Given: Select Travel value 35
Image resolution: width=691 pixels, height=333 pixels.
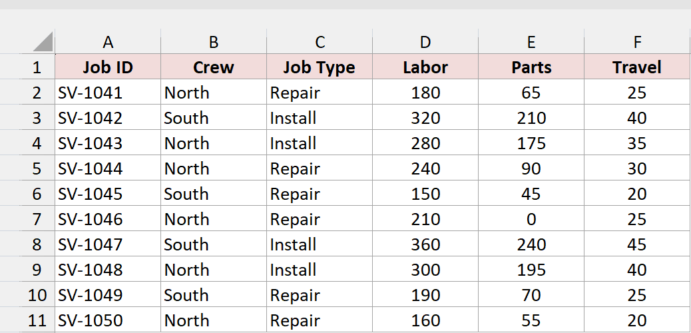Looking at the screenshot, I should 637,143.
